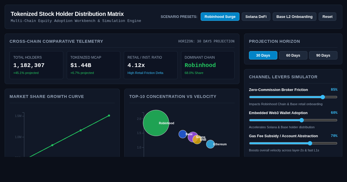The width and height of the screenshot is (347, 182).
Task: Click the Tokenized Stock Holder Distribution Matrix title
Action: 67,14
